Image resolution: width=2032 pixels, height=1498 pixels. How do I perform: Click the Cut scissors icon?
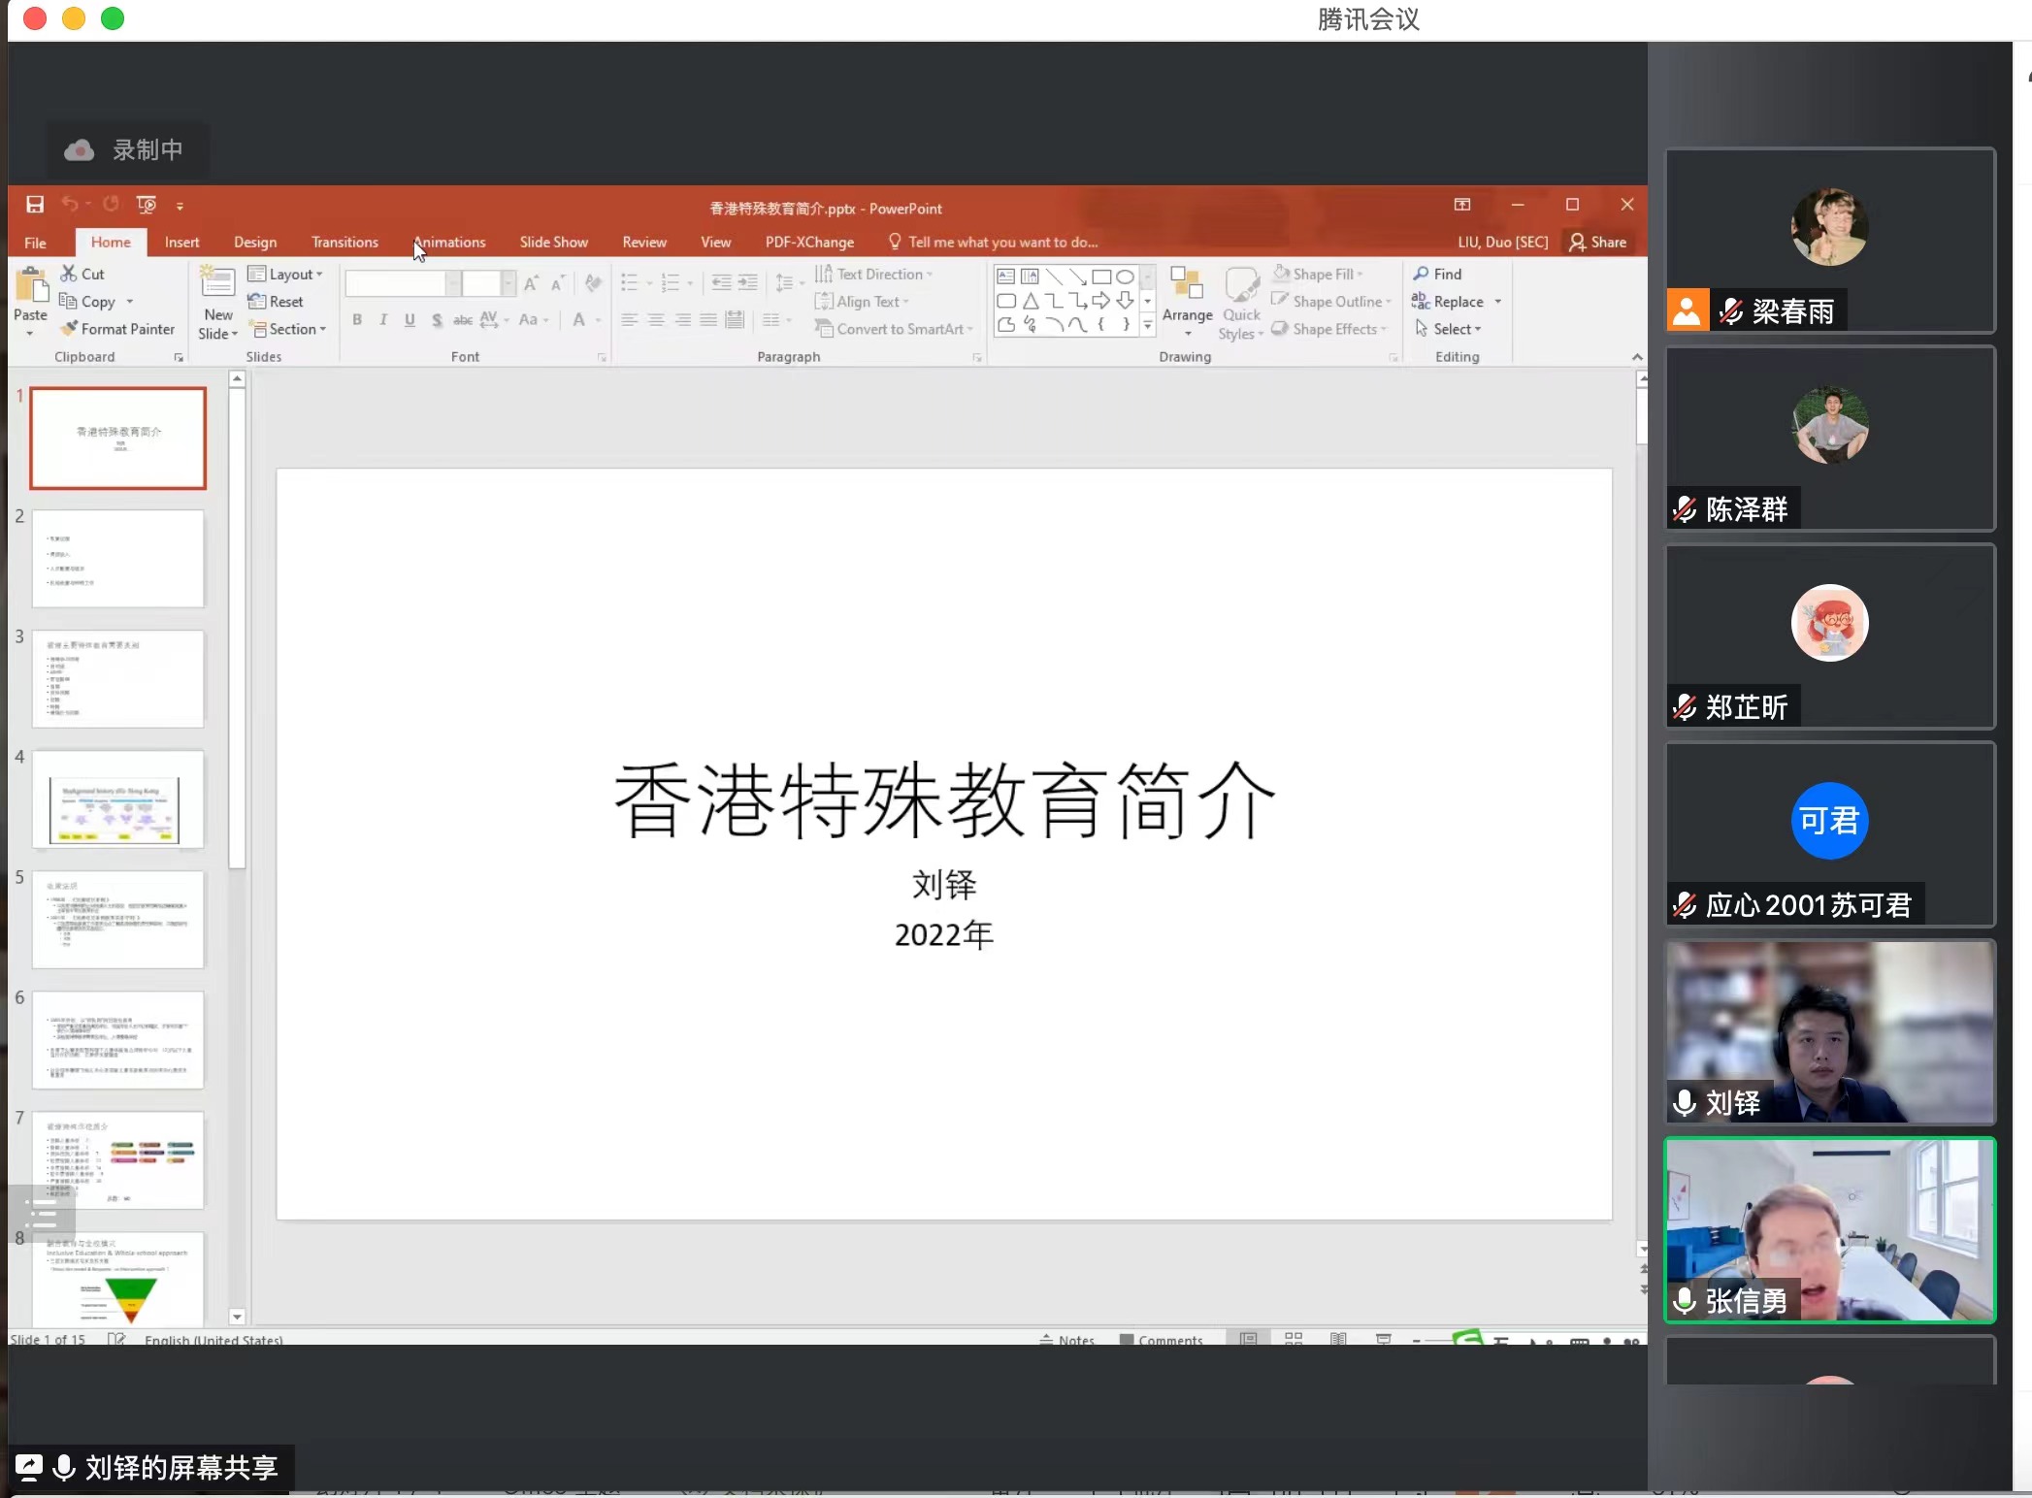(69, 274)
